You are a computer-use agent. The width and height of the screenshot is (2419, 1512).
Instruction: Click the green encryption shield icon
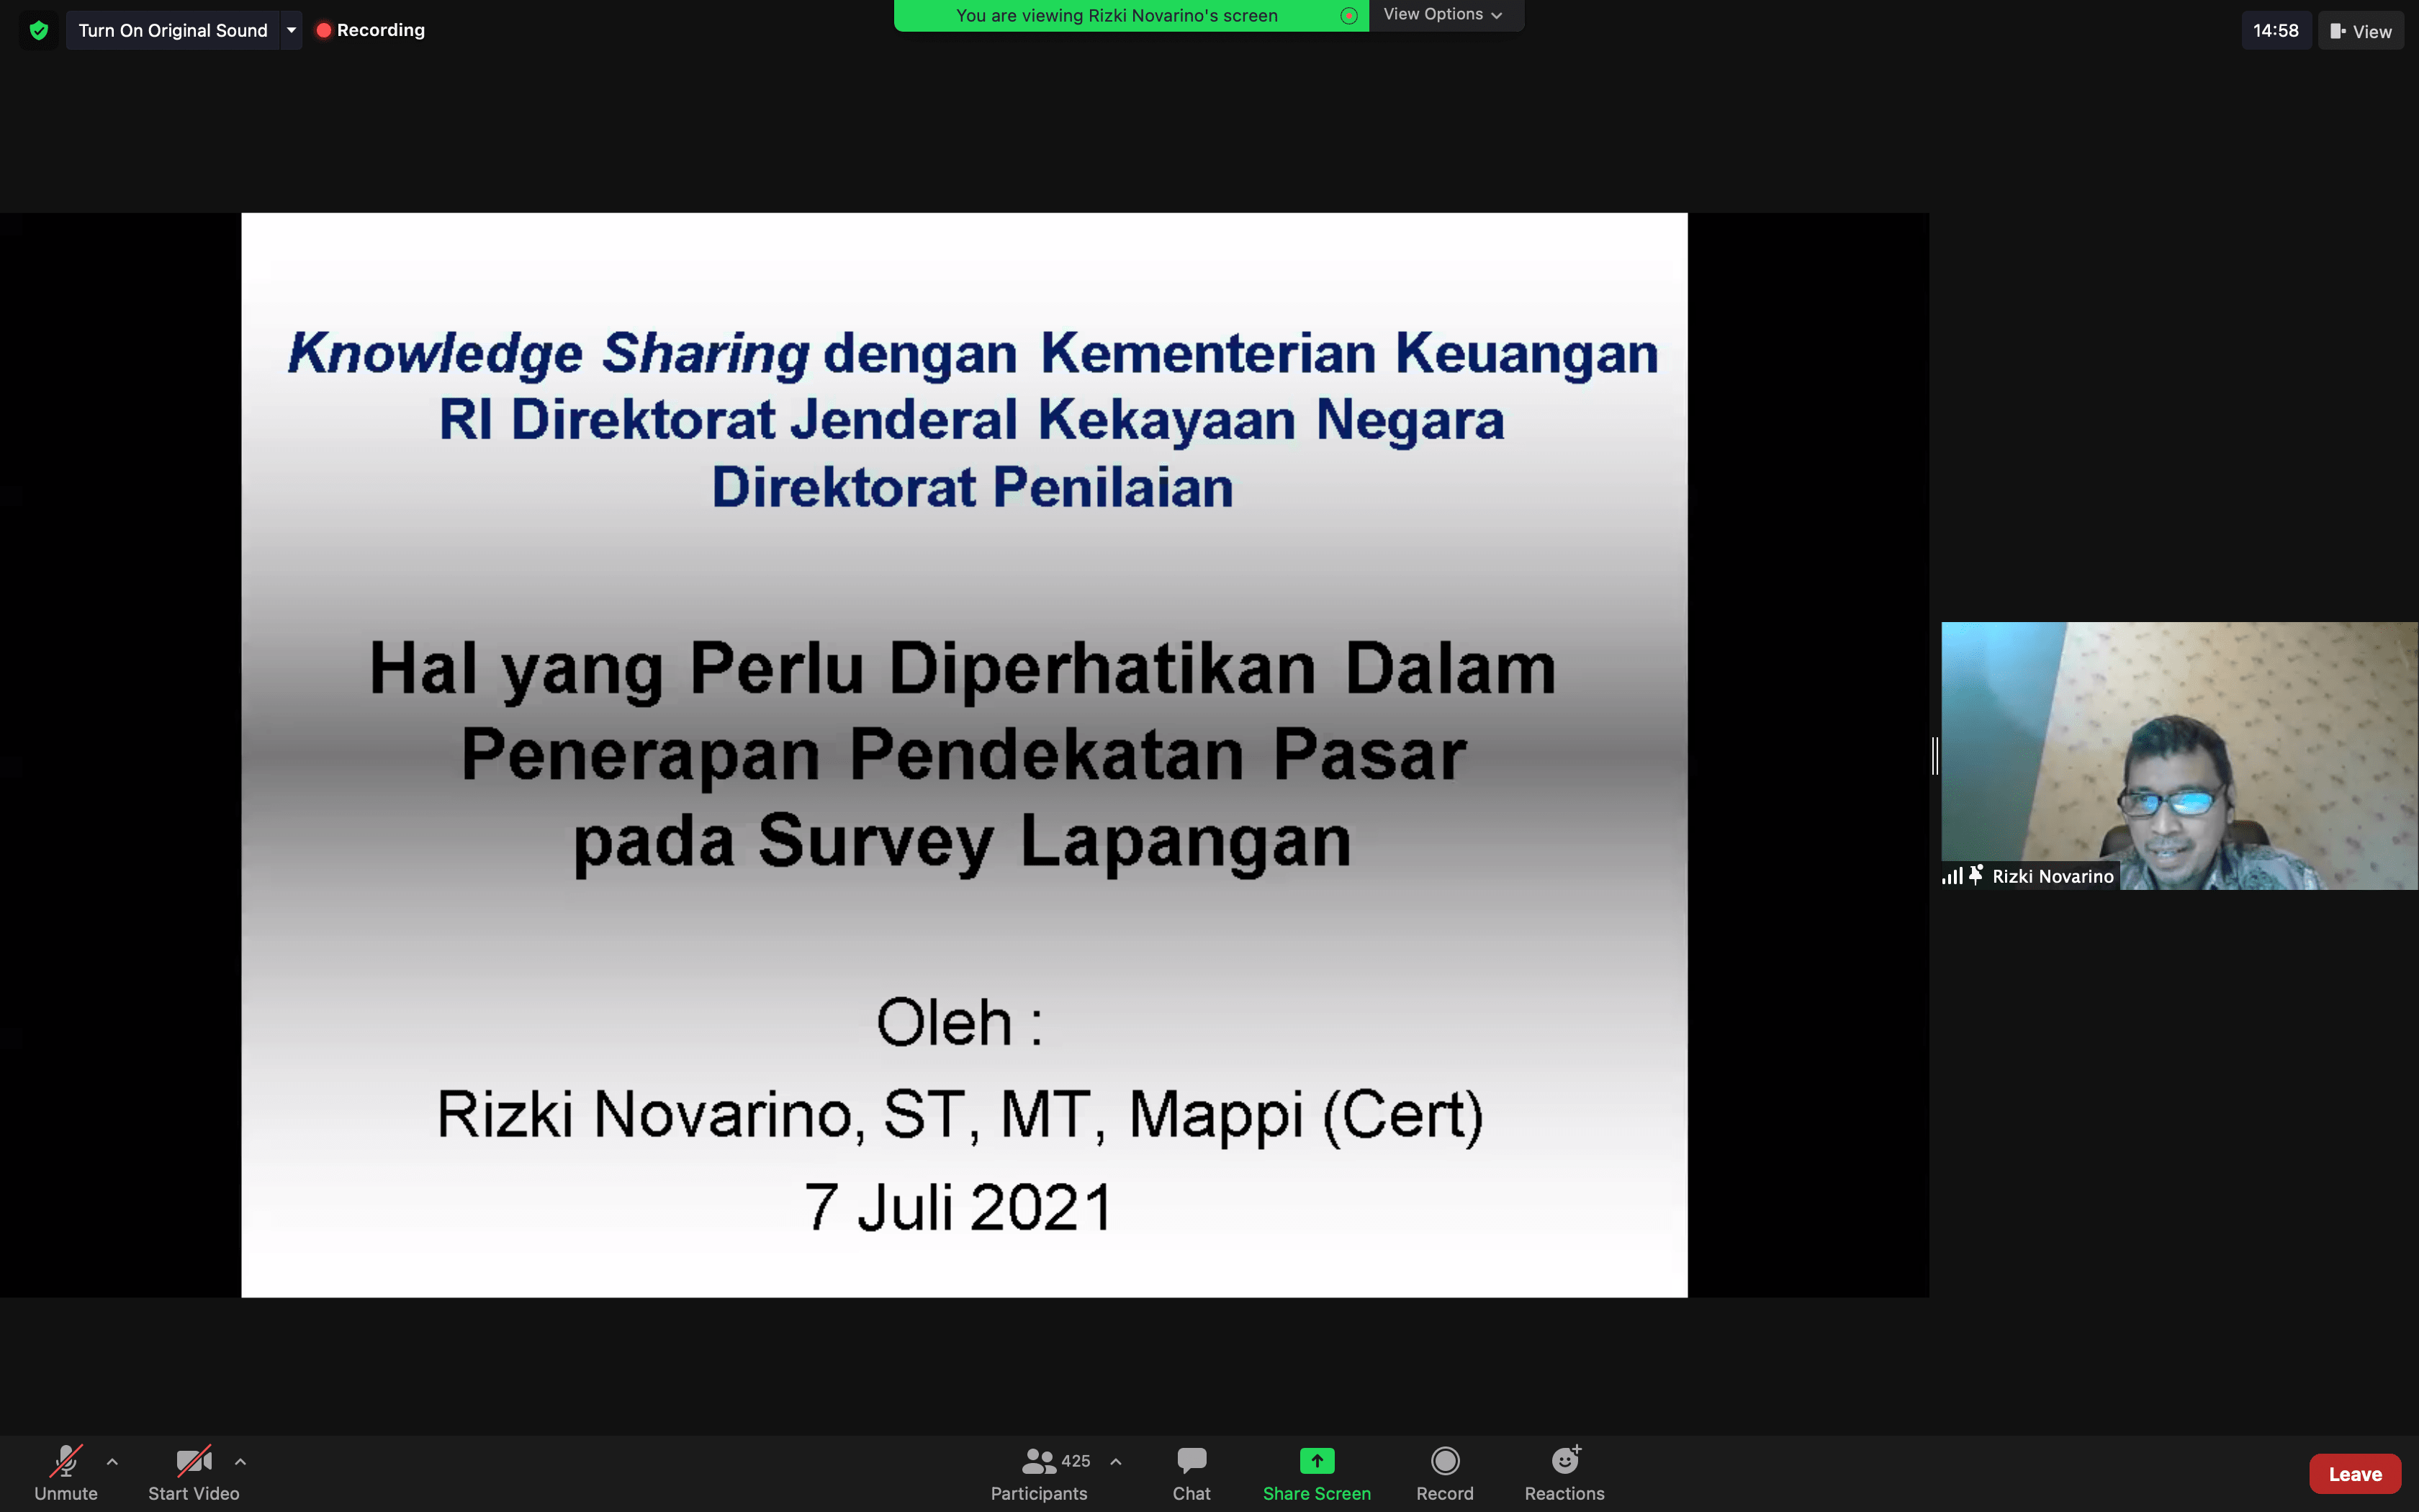coord(39,30)
